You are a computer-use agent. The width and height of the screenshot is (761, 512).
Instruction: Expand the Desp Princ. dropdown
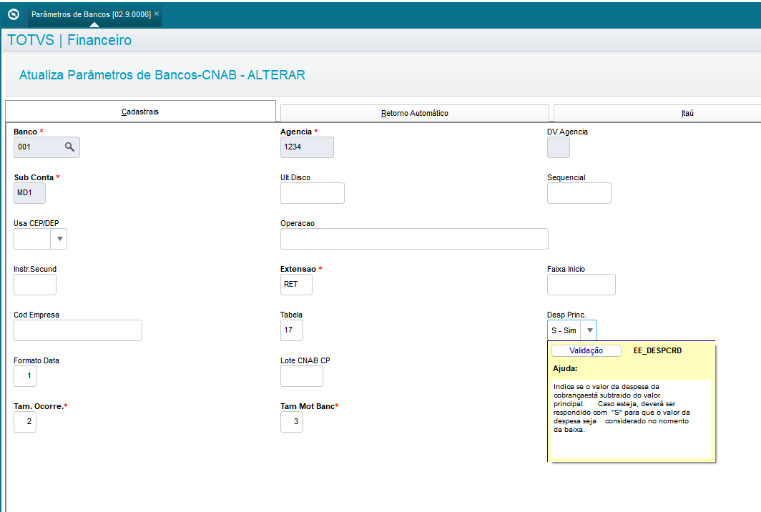coord(589,330)
